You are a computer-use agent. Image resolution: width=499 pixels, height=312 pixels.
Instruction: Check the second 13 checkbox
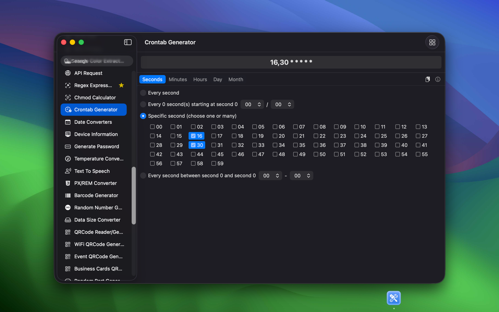tap(418, 127)
